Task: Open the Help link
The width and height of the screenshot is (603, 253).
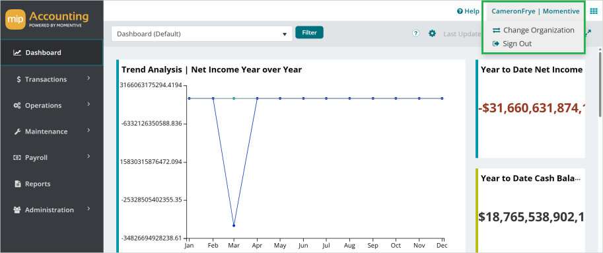Action: pyautogui.click(x=468, y=11)
